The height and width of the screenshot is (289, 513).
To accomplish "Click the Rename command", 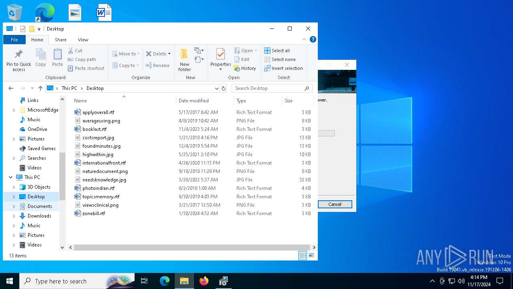I will [x=158, y=65].
